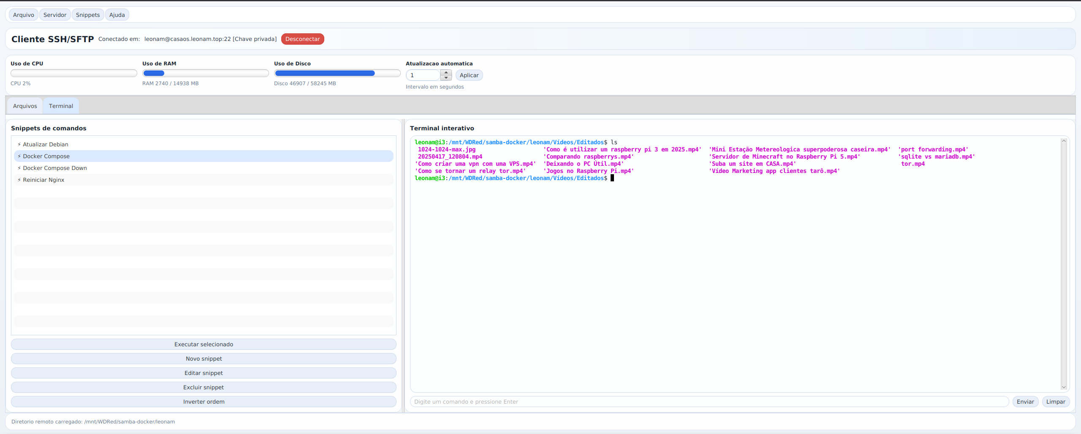This screenshot has width=1081, height=434.
Task: Open the Snippets menu
Action: [x=88, y=15]
